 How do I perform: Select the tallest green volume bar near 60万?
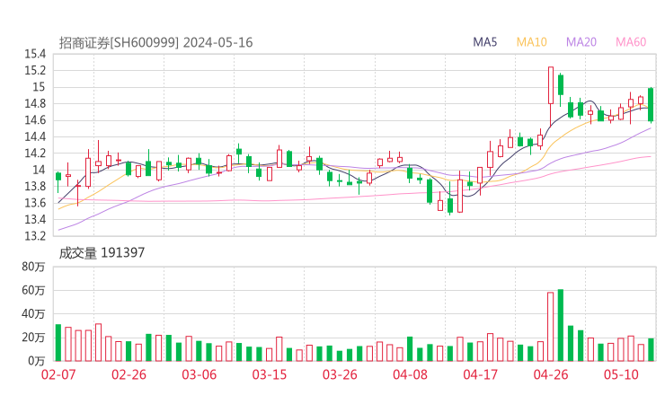[x=561, y=325]
